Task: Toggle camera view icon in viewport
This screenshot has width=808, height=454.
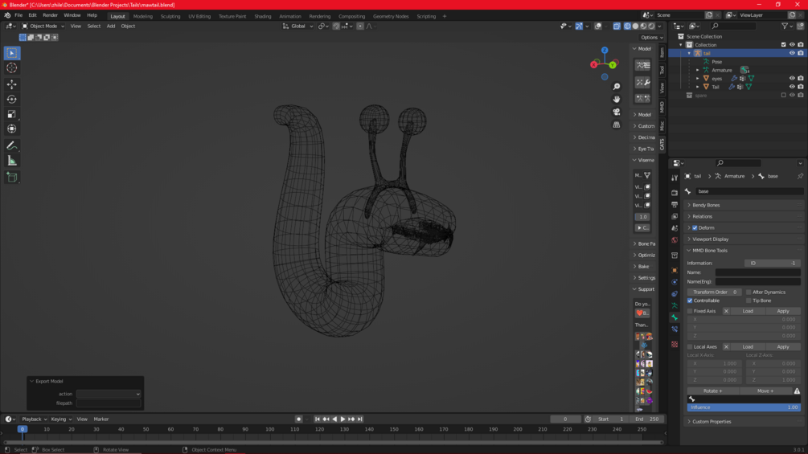Action: point(617,112)
